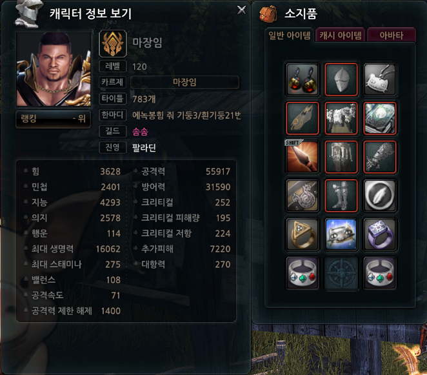Select the 일반 아이템 tab
The height and width of the screenshot is (375, 427).
pyautogui.click(x=290, y=35)
